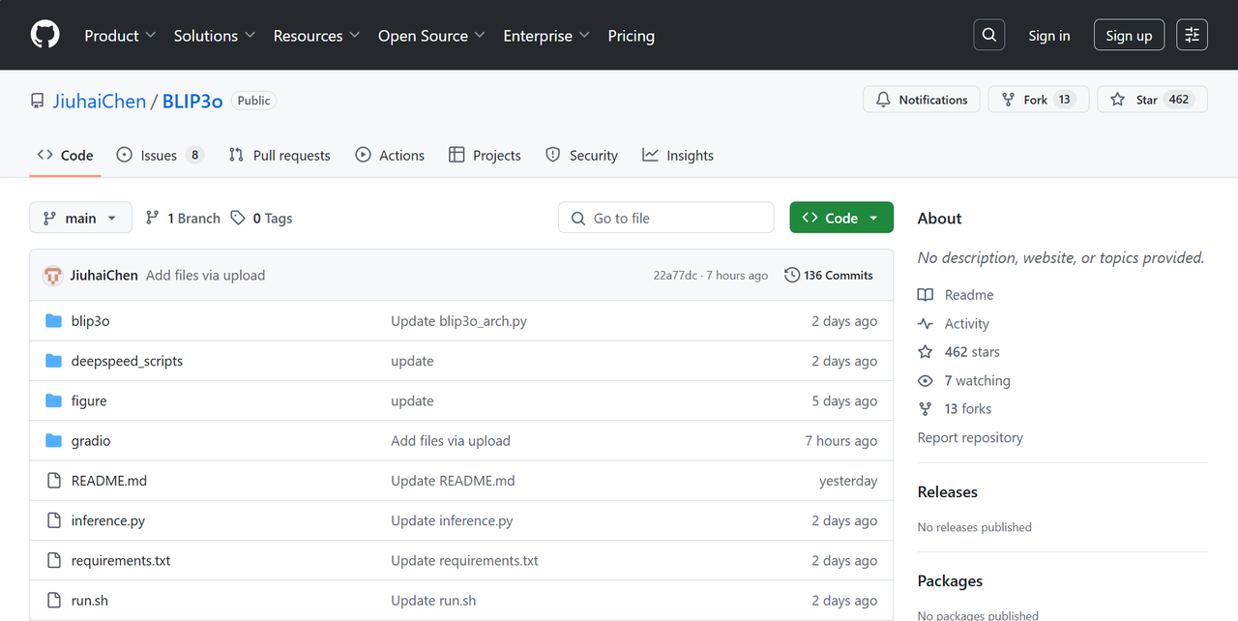Switch to the Issues tab
1238x621 pixels.
tap(160, 156)
